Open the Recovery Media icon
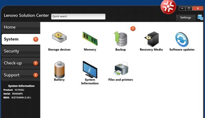This screenshot has height=118, width=205. pos(151,39)
